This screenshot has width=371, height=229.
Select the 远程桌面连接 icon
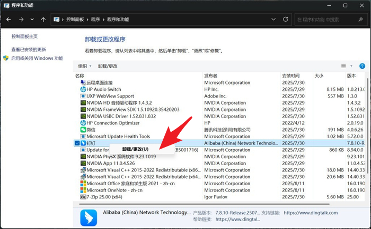click(x=83, y=83)
